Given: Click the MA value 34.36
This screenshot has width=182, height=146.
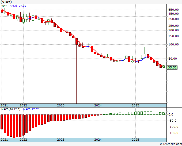Looking at the screenshot, I should (22, 6).
